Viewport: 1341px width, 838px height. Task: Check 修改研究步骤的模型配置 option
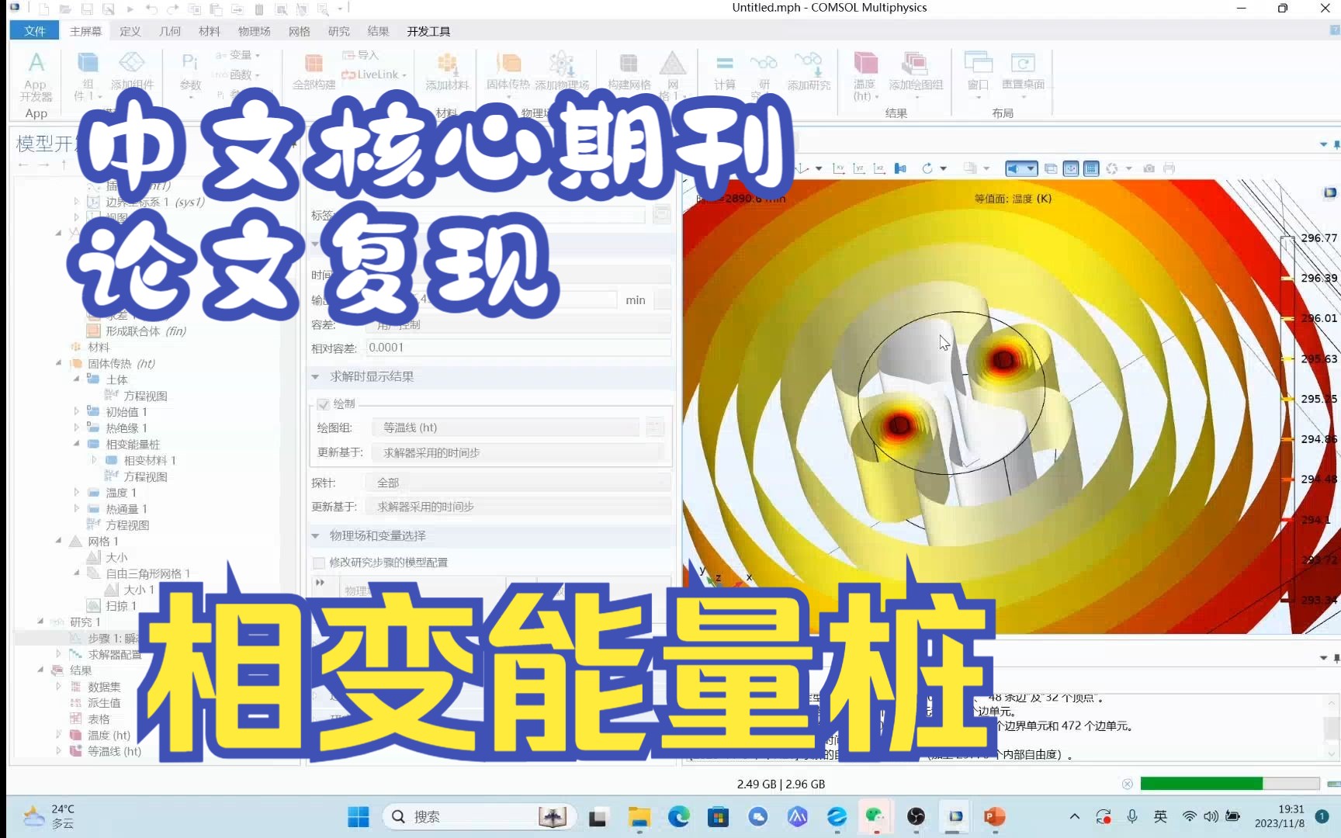318,563
